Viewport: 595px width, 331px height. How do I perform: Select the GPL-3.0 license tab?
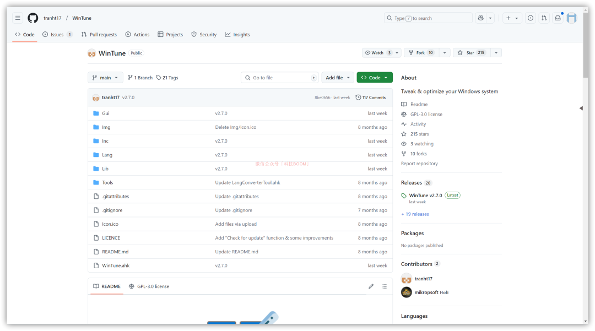click(x=149, y=286)
